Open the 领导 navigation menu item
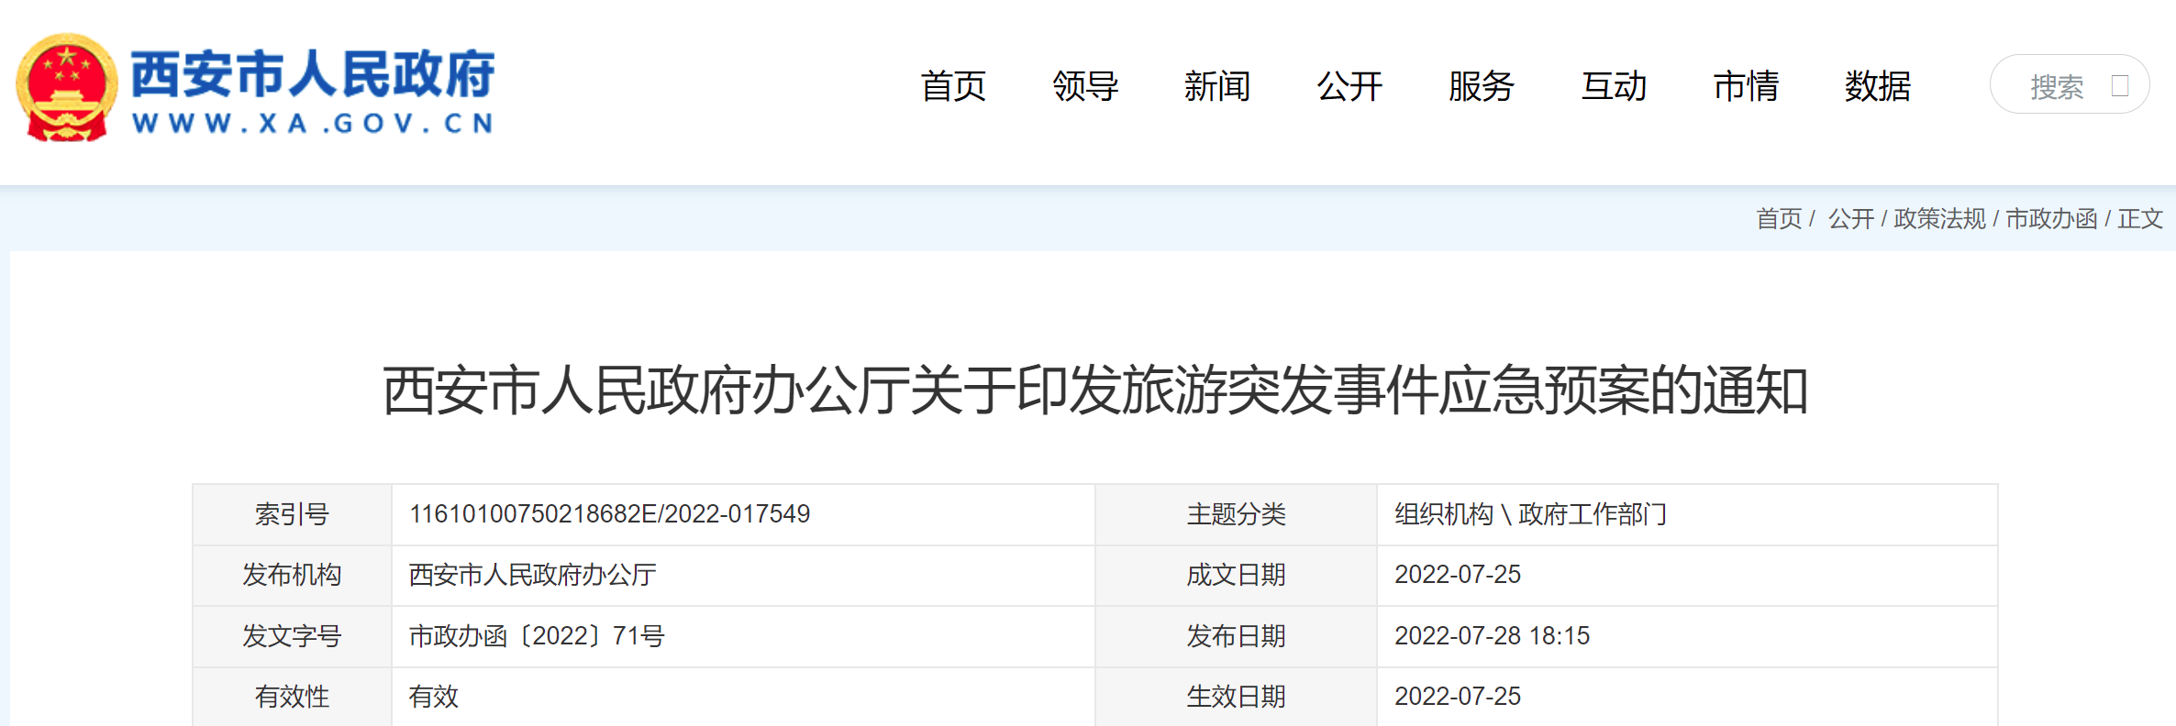Screen dimensions: 2176x726 [x=1085, y=86]
